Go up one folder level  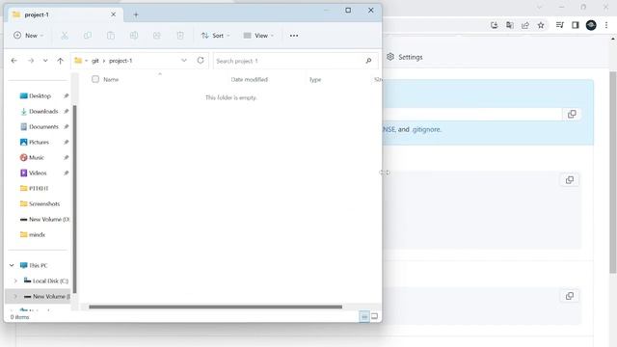coord(60,61)
